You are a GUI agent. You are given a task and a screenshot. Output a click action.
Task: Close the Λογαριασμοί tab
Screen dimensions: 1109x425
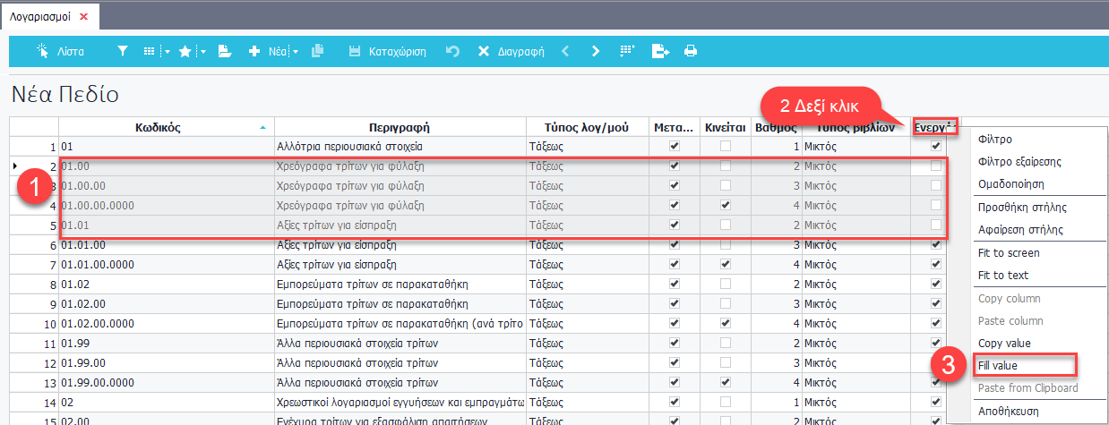pyautogui.click(x=84, y=16)
